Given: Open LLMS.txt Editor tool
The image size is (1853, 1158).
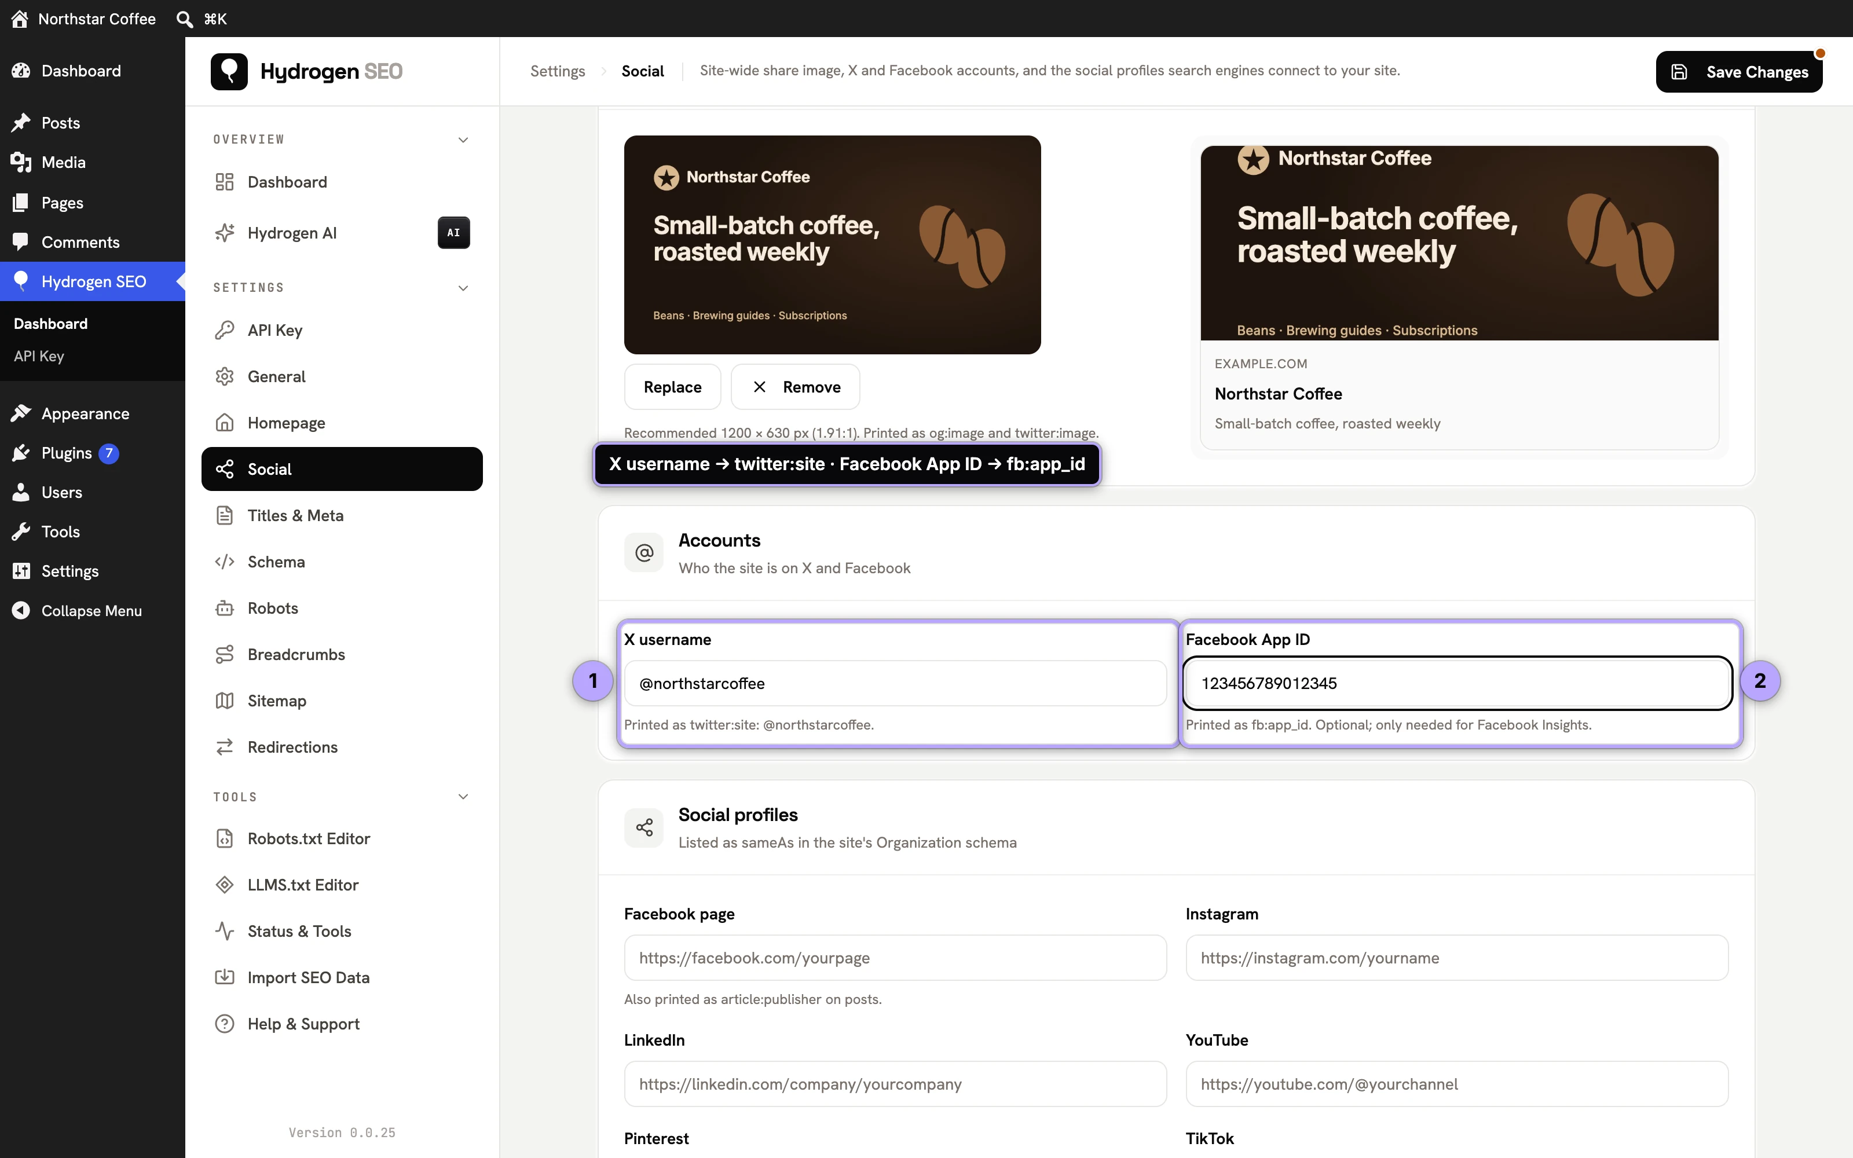Looking at the screenshot, I should click(x=342, y=885).
